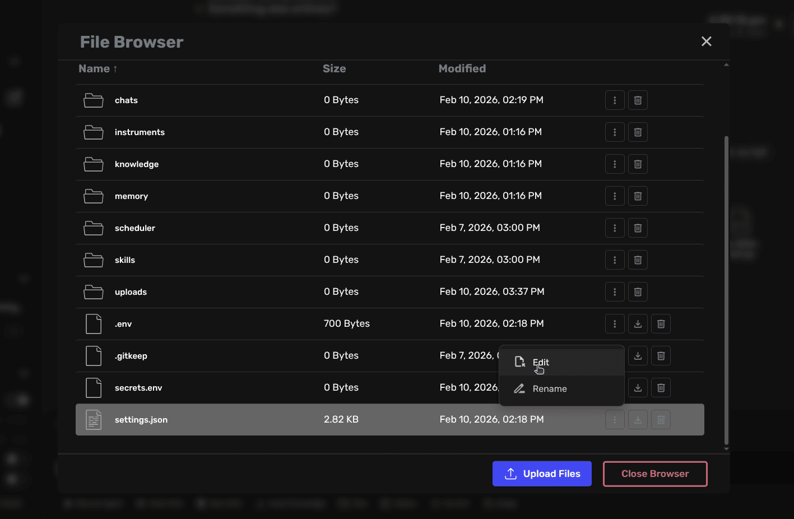Screen dimensions: 794x519
Task: Open the instruments folder
Action: (140, 132)
